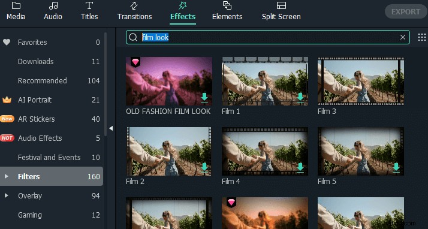Clear the search field with X

403,37
